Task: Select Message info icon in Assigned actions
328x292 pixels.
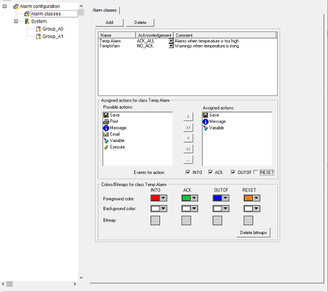Action: (x=206, y=121)
